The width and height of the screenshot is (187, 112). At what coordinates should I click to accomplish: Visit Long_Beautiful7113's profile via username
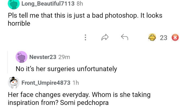(48, 4)
